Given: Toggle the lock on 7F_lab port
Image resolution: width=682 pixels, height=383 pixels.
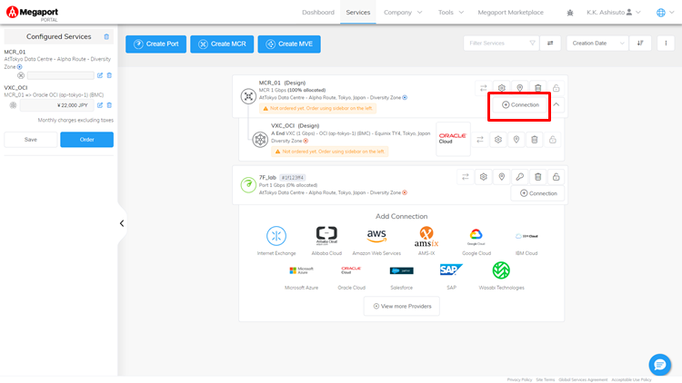Looking at the screenshot, I should point(556,177).
